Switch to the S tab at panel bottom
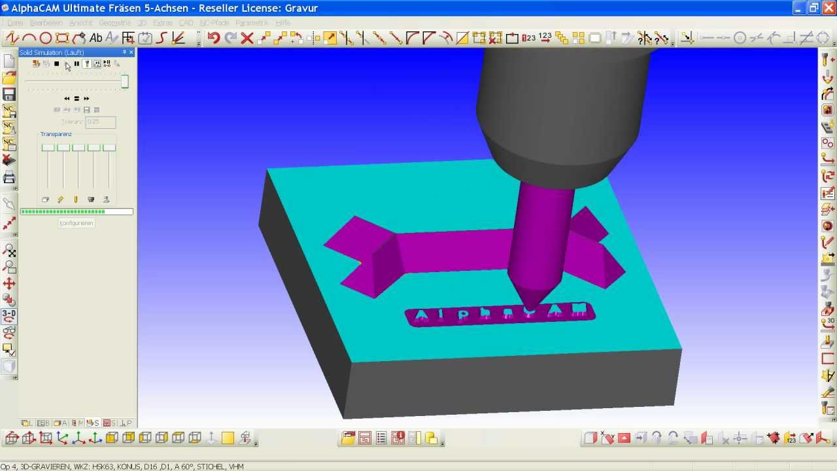The width and height of the screenshot is (837, 471). pyautogui.click(x=93, y=423)
